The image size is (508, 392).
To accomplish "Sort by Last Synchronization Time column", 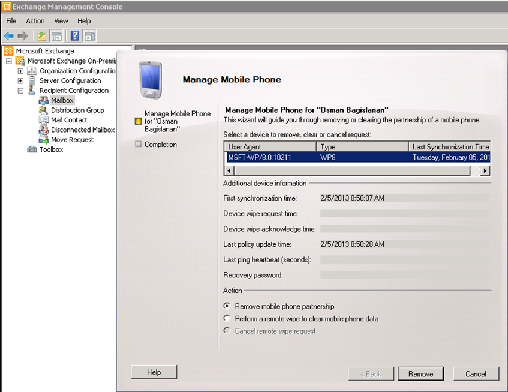I will pos(450,147).
